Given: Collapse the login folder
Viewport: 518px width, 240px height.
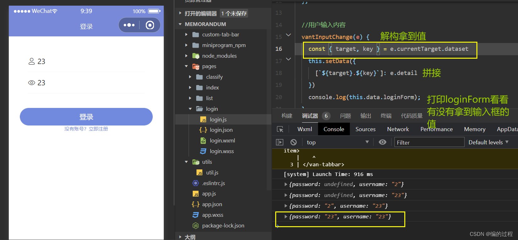Looking at the screenshot, I should click(x=190, y=109).
